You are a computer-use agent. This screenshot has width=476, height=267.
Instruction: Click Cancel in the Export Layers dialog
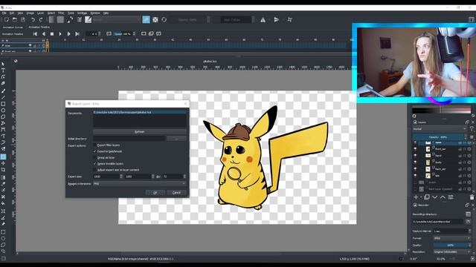pyautogui.click(x=176, y=193)
